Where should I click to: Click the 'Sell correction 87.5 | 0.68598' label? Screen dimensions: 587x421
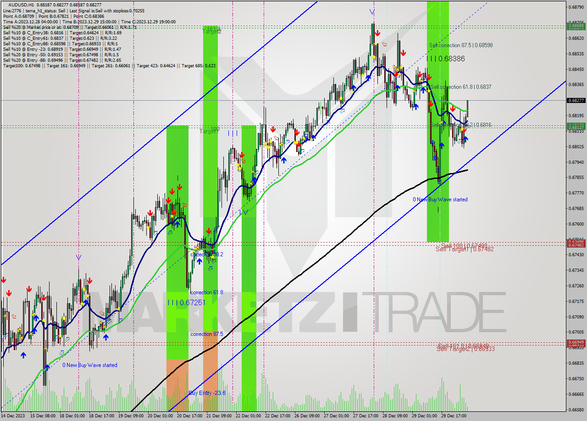pos(461,45)
